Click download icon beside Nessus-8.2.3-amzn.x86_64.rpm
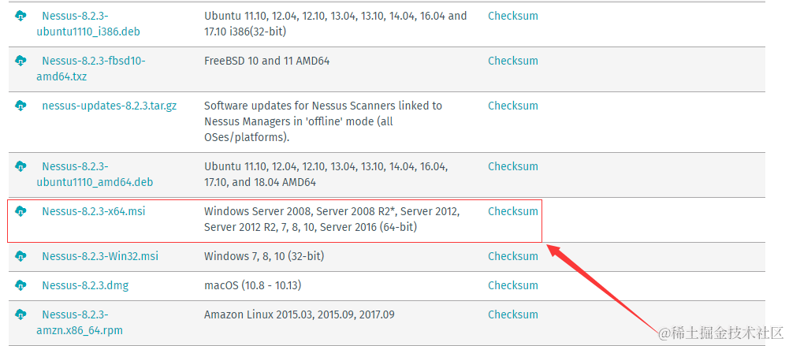 pos(20,314)
